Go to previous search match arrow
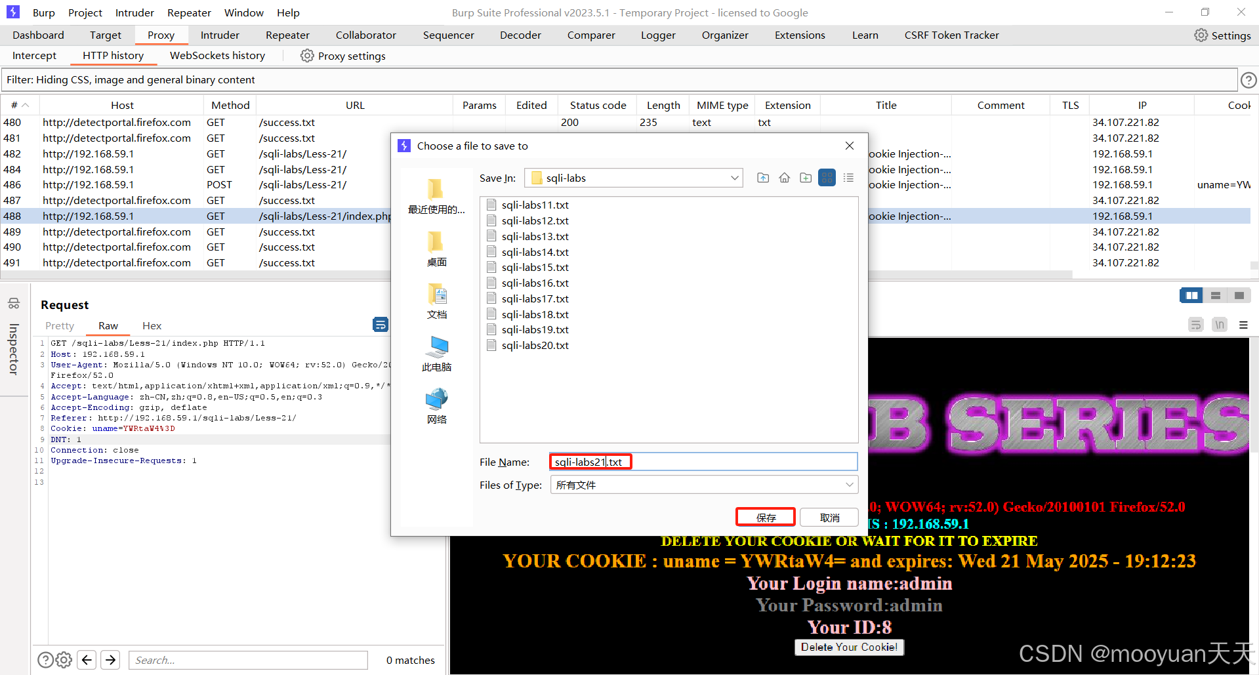The height and width of the screenshot is (675, 1259). [87, 660]
